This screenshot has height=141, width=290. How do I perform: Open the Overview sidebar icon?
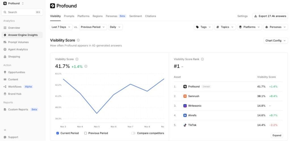5,28
